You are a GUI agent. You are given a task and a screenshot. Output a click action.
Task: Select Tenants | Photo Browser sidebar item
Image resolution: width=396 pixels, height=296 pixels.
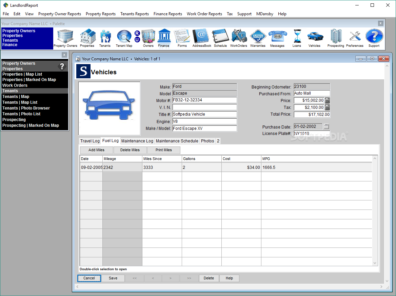pos(26,108)
